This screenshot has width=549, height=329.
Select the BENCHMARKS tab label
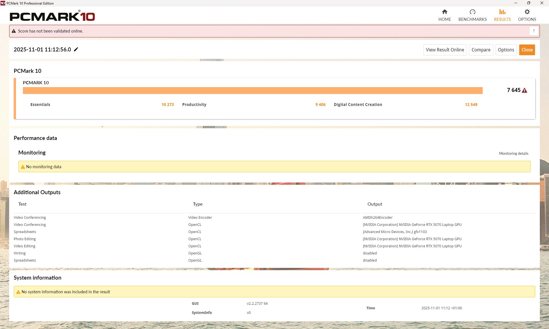pyautogui.click(x=472, y=19)
